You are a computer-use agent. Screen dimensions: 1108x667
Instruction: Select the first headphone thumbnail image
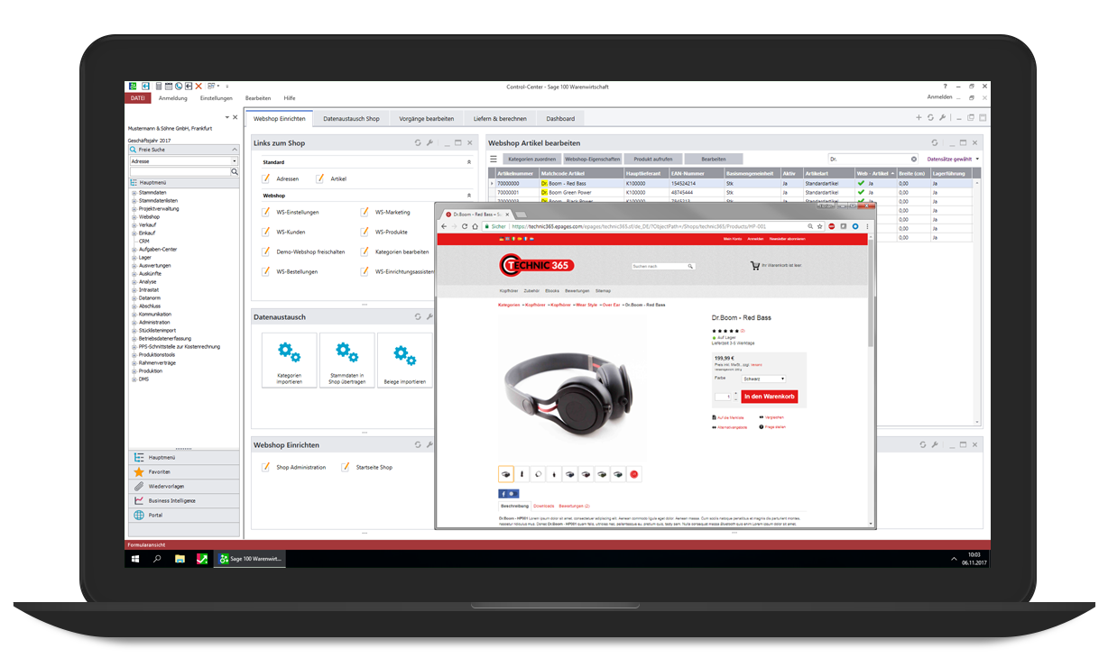pyautogui.click(x=506, y=474)
